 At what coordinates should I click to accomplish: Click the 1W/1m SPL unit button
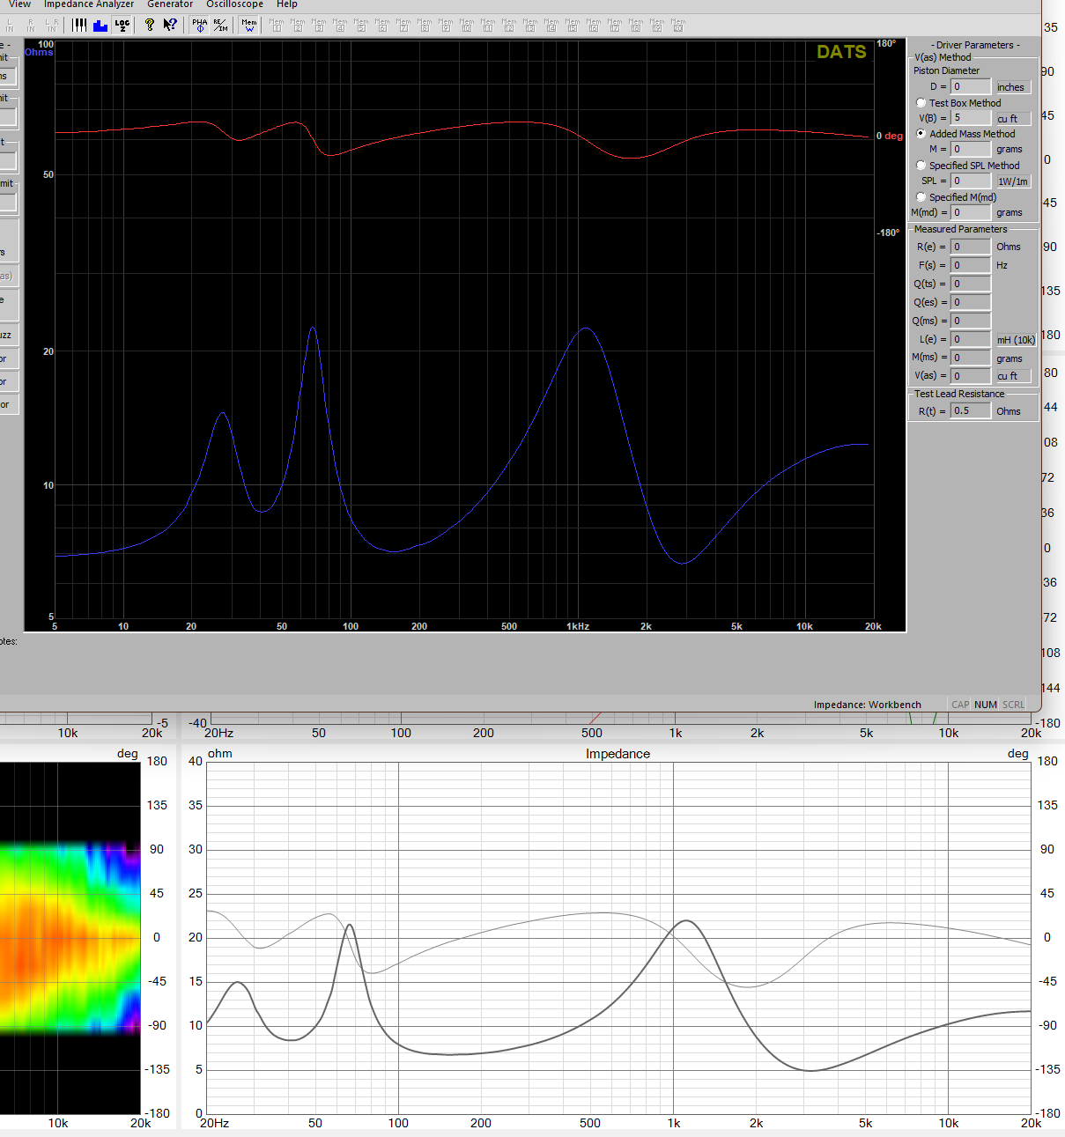click(1012, 181)
